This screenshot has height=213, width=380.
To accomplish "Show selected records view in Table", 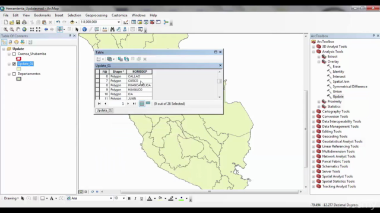I will 148,104.
